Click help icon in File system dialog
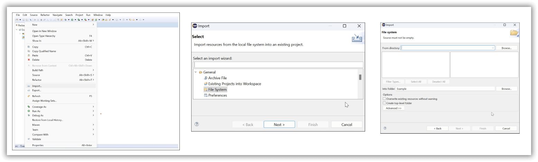This screenshot has width=538, height=162. (385, 128)
